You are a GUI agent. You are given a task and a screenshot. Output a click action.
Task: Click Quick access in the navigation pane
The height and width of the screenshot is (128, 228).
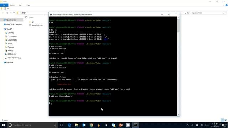tap(11, 20)
